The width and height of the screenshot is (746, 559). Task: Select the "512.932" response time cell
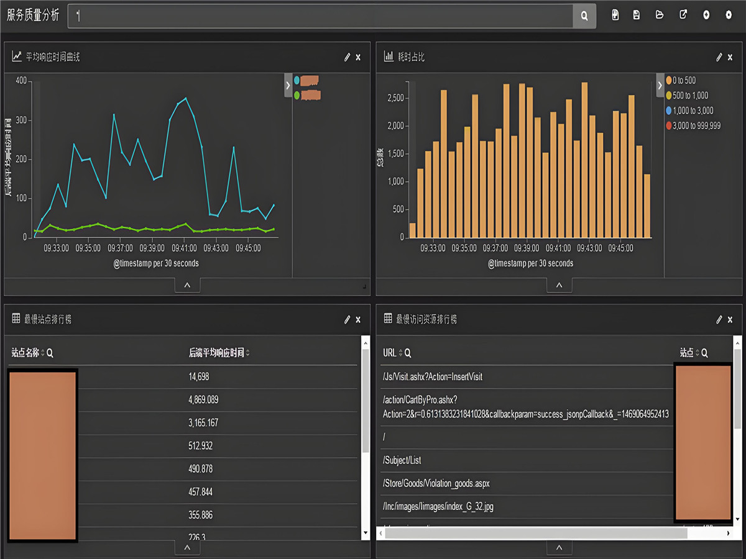(x=200, y=445)
